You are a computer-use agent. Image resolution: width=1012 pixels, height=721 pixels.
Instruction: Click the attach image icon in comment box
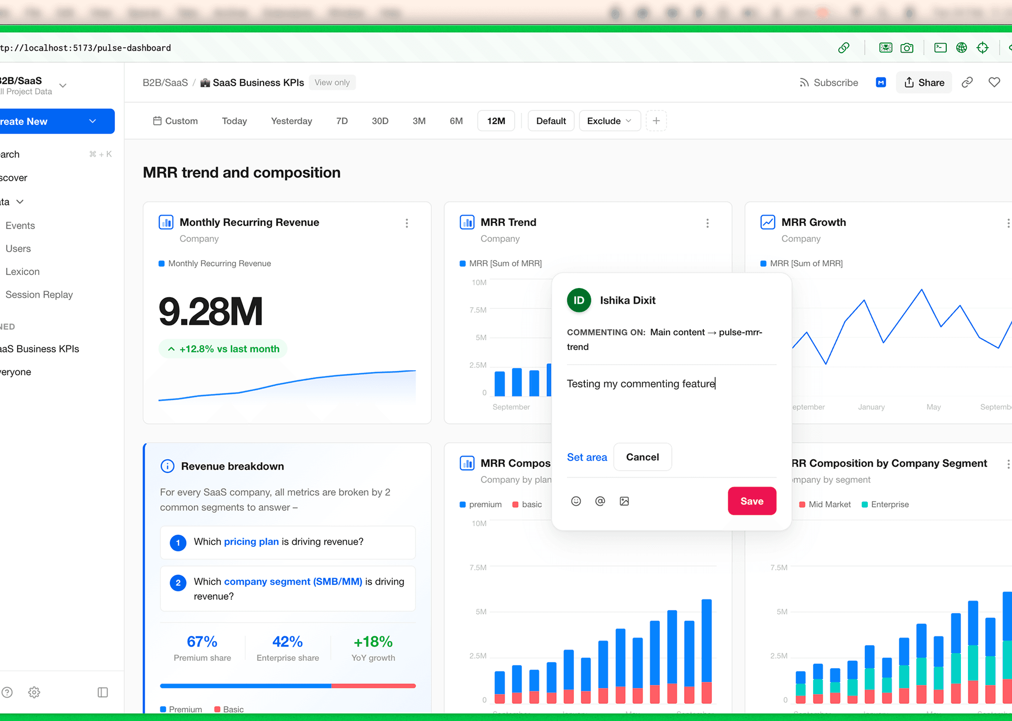(624, 501)
